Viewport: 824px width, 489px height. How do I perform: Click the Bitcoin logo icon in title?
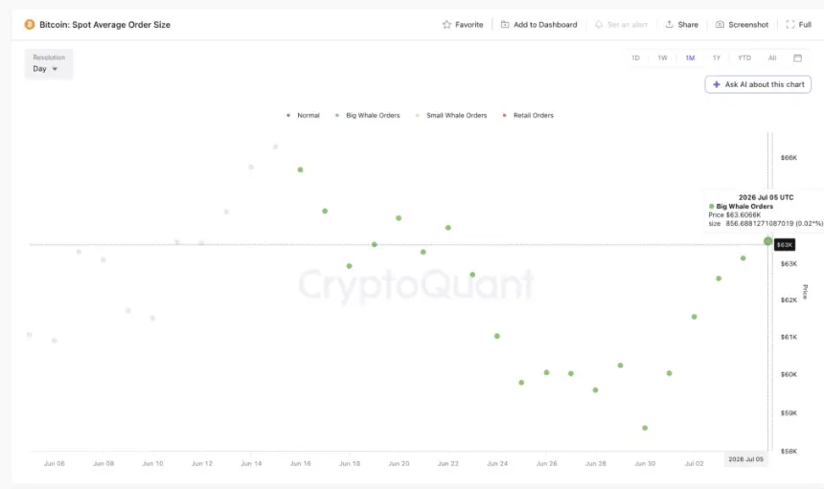coord(30,25)
